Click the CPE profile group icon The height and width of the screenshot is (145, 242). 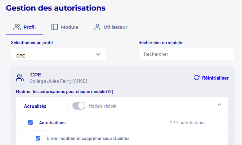(20, 78)
